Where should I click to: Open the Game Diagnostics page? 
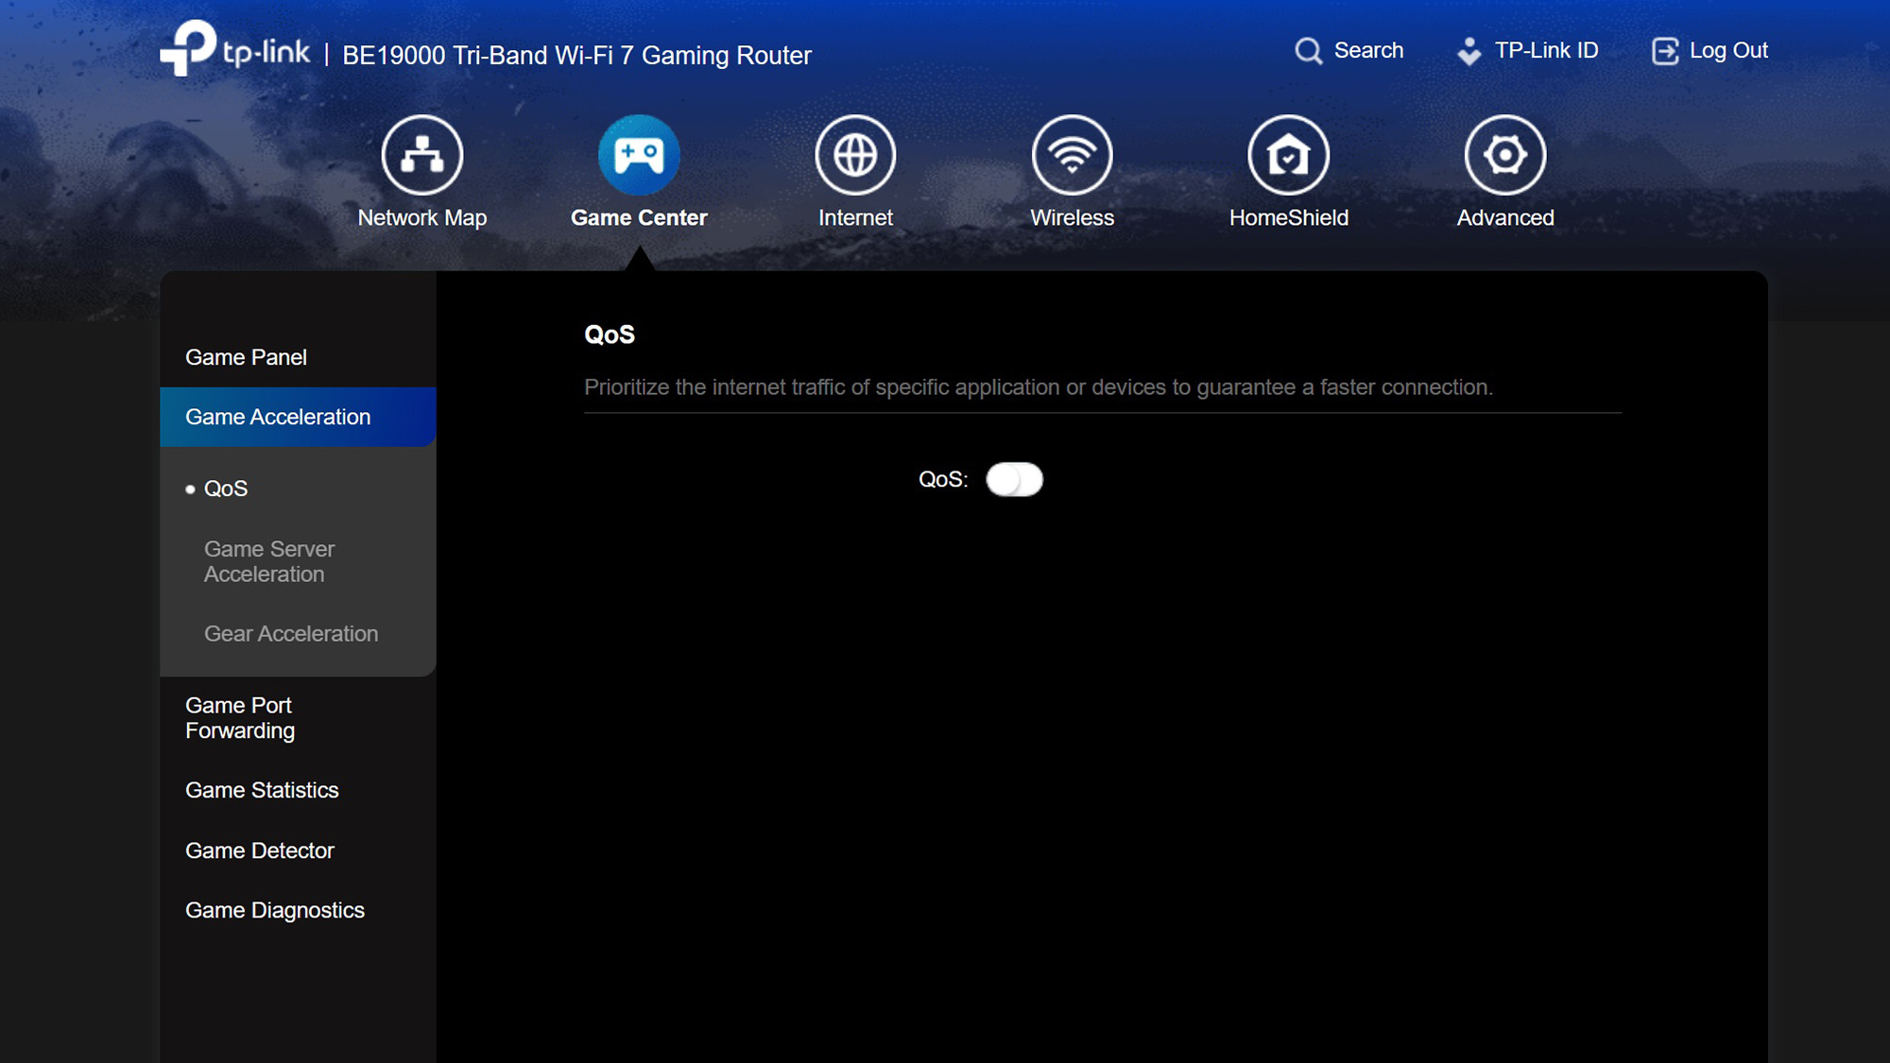275,910
